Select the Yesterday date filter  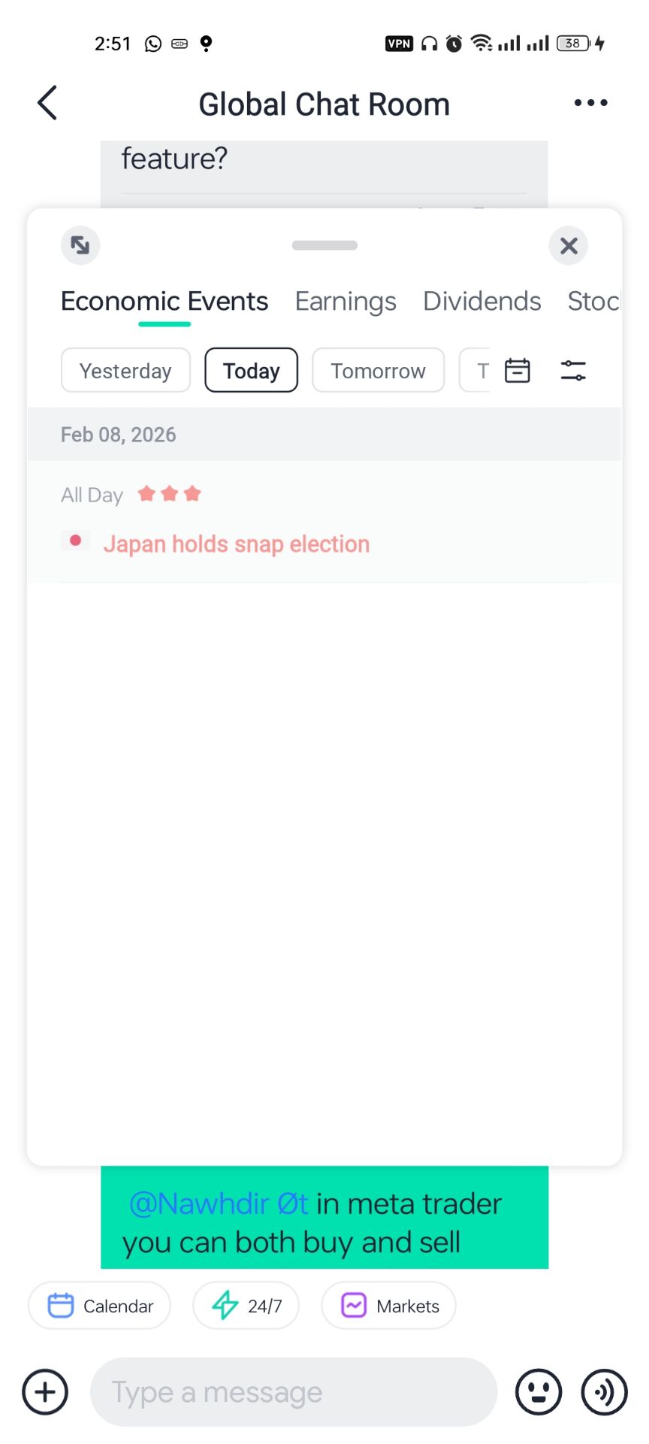click(125, 371)
